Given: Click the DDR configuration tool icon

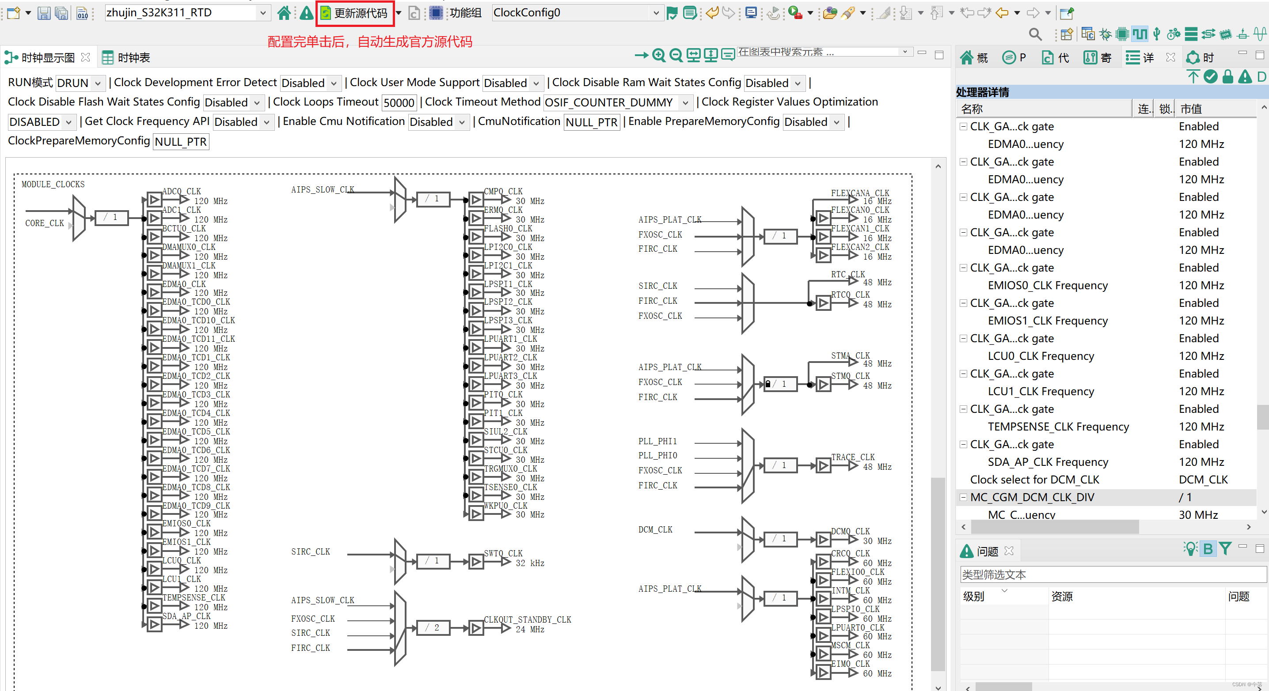Looking at the screenshot, I should point(1225,34).
